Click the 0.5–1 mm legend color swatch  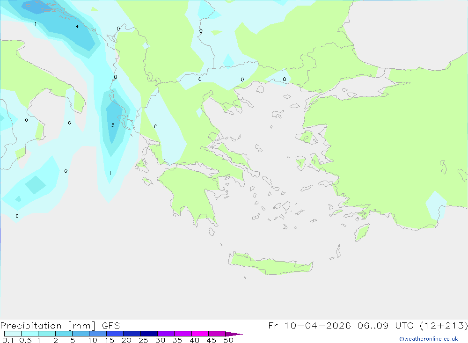coord(29,334)
